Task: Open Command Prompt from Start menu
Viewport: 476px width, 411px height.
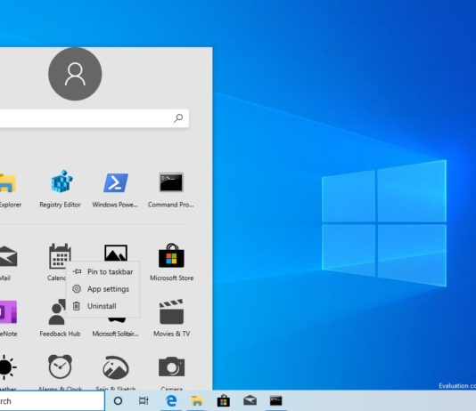Action: (171, 189)
